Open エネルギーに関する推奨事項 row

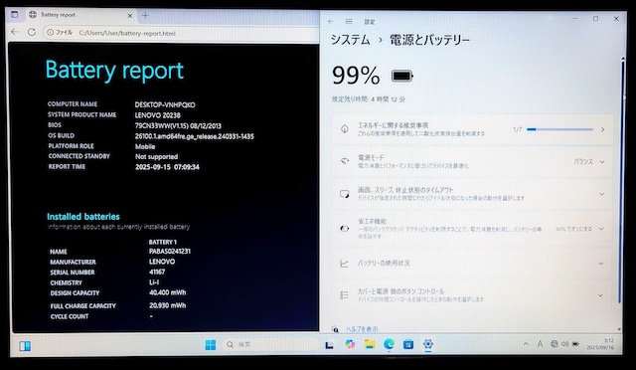coord(472,129)
